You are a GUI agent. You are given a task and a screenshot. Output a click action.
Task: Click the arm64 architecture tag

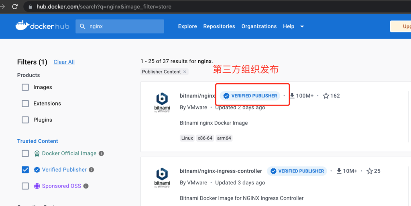(x=224, y=138)
